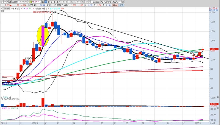Click the green badge before stock name 아이에이

(30, 2)
